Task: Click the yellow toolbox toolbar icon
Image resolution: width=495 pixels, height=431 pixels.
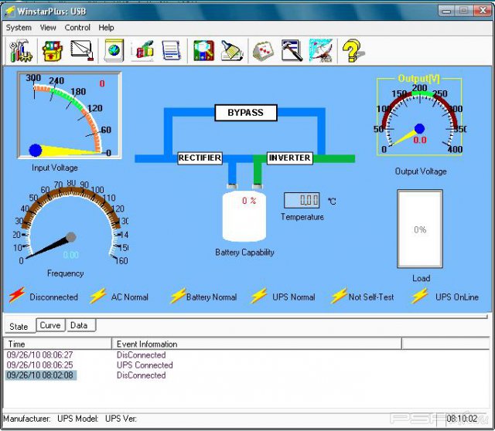Action: point(51,51)
